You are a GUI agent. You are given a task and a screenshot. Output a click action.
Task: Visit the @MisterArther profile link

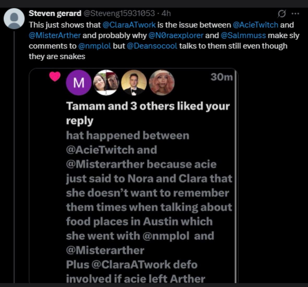coord(55,35)
